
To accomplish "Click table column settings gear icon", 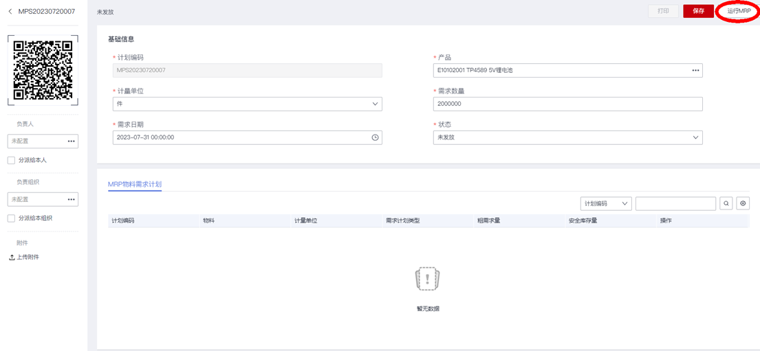I will tap(743, 203).
